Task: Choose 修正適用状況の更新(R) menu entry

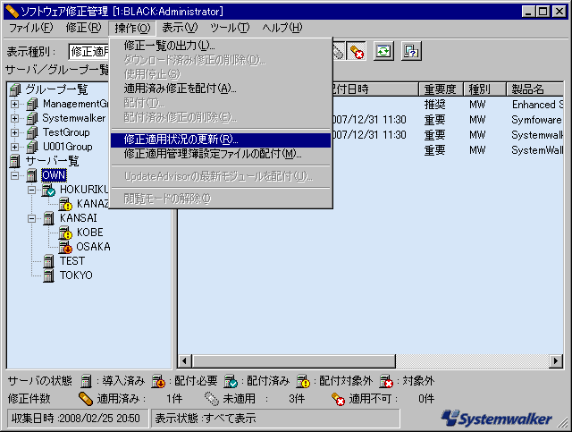Action: pos(221,140)
